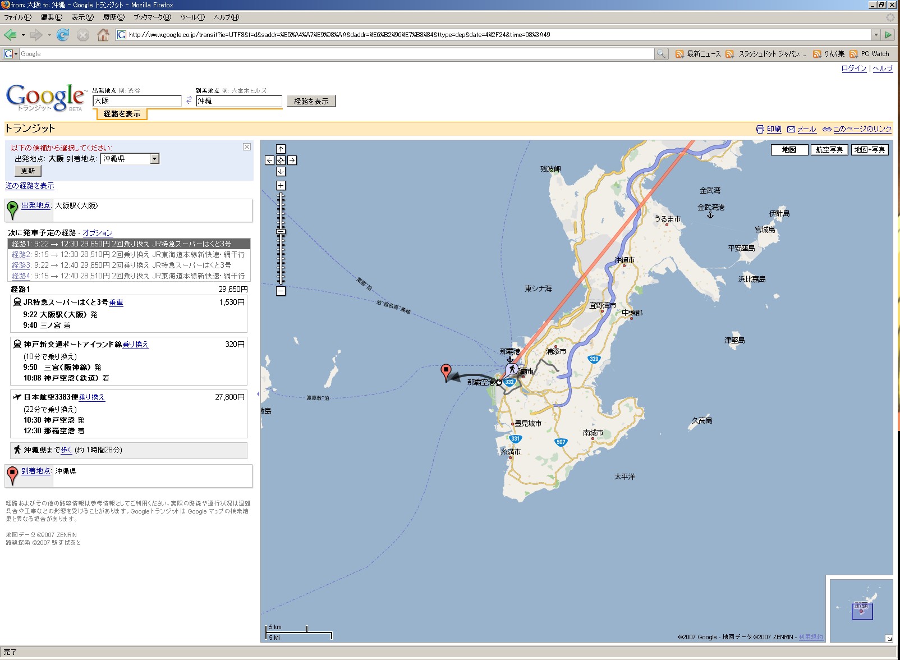Open the Forward button history dropdown

coord(49,35)
